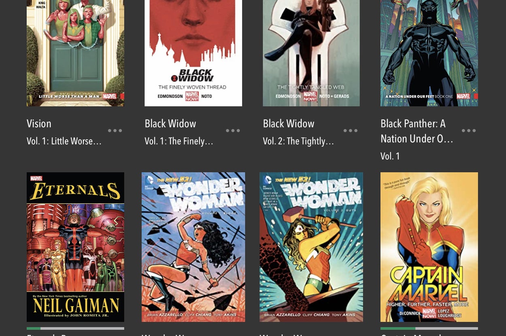This screenshot has height=336, width=506.
Task: Click the reading progress bar under Eternals
Action: point(75,328)
